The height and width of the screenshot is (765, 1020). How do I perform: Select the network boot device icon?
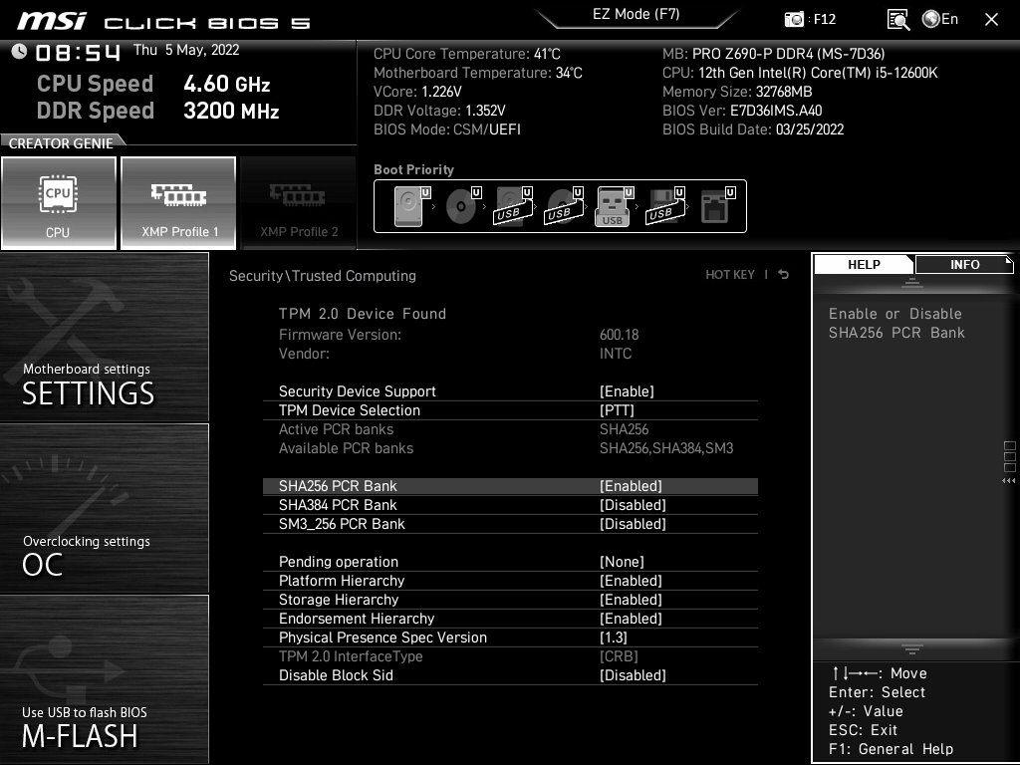[x=717, y=206]
